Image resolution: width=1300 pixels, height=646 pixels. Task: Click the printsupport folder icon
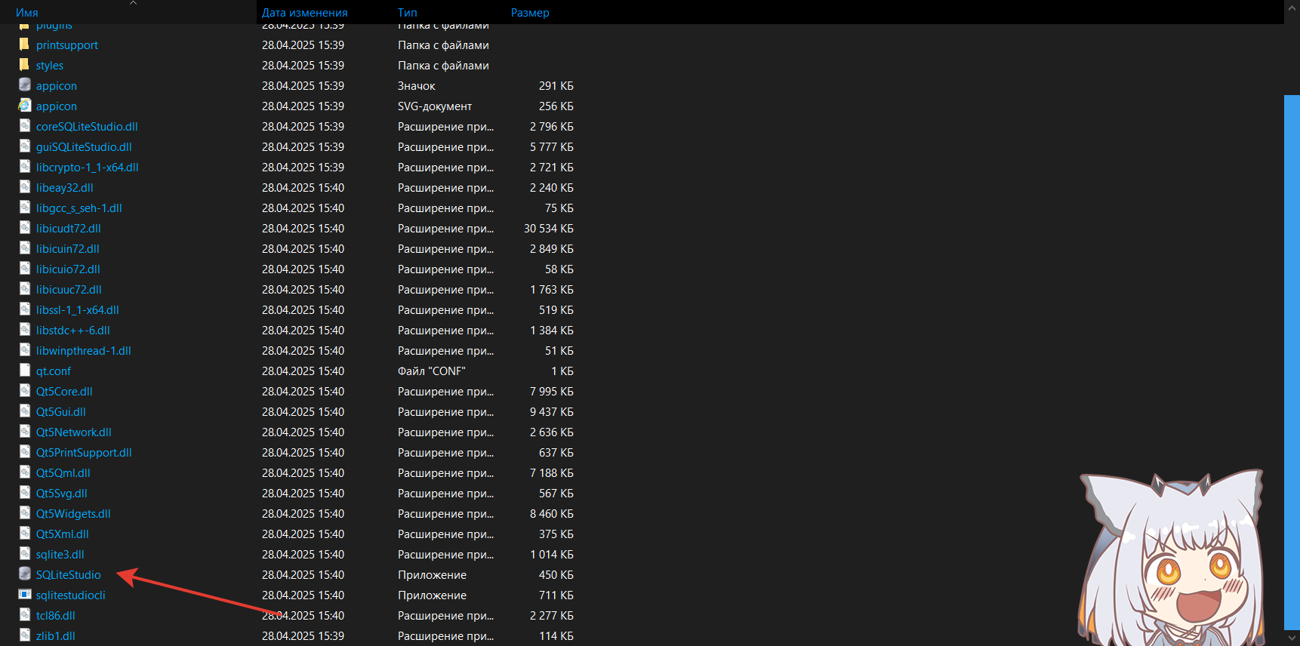point(25,45)
